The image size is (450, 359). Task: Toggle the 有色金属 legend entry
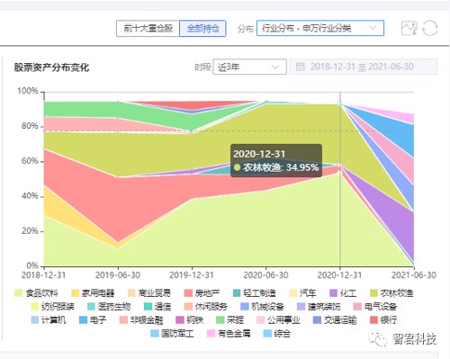[229, 334]
